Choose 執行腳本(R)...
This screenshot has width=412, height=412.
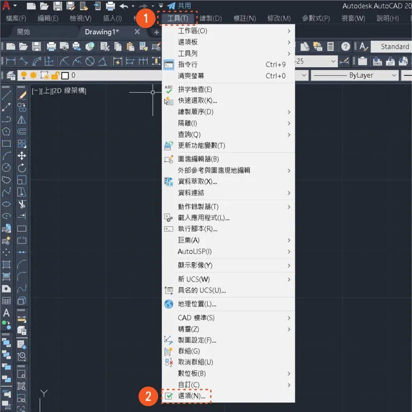coord(228,229)
